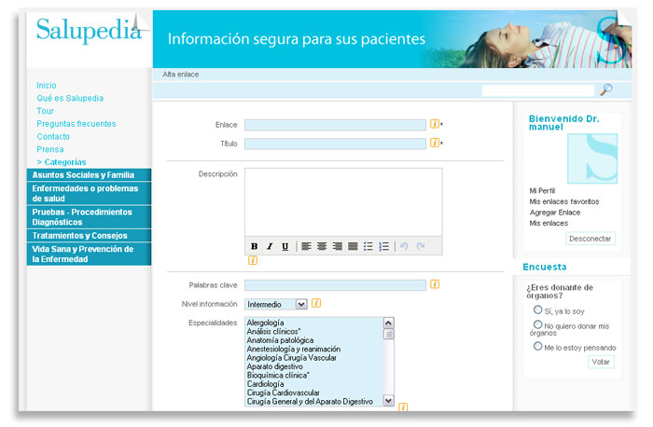Open Tratamientos y Consejos category
Viewport: 653px width, 427px height.
89,236
